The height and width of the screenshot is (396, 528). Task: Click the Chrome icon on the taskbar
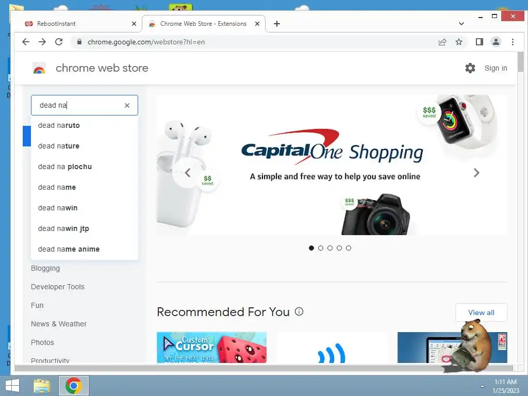74,386
